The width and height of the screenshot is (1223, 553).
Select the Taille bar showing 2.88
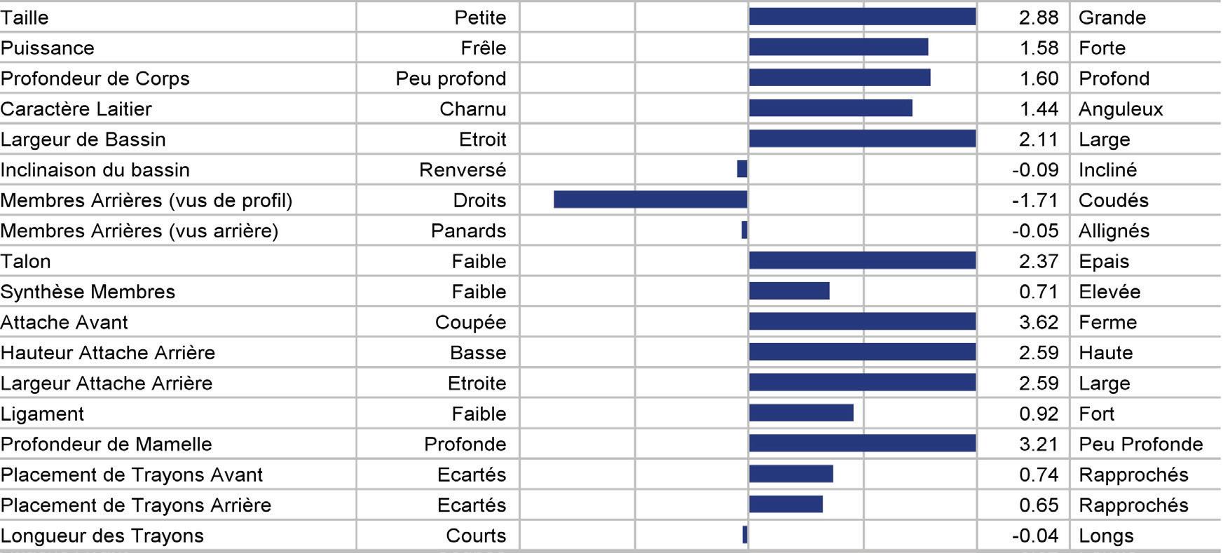click(862, 17)
